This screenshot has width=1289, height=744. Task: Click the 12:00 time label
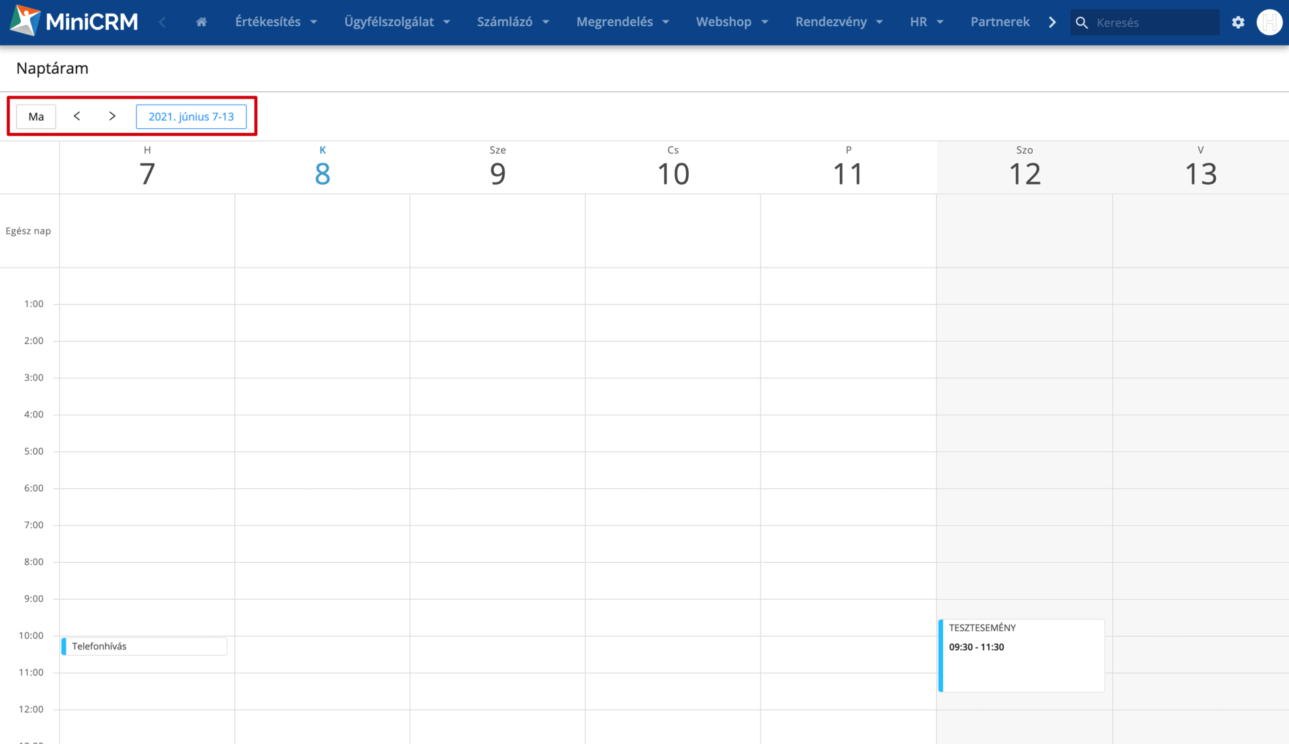pos(31,709)
